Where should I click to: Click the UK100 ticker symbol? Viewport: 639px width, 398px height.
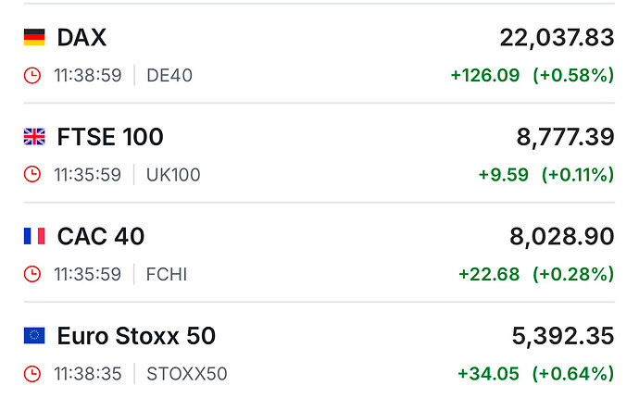(173, 175)
